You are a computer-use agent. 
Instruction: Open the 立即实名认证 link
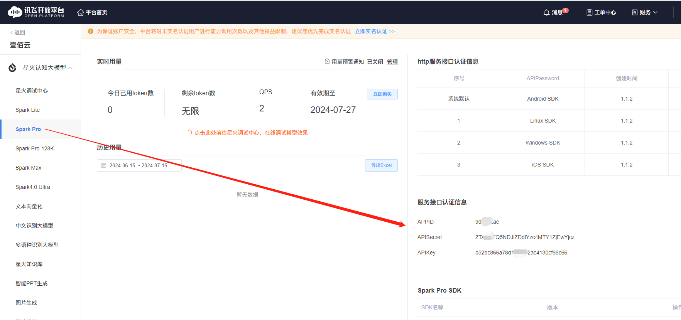(x=374, y=31)
